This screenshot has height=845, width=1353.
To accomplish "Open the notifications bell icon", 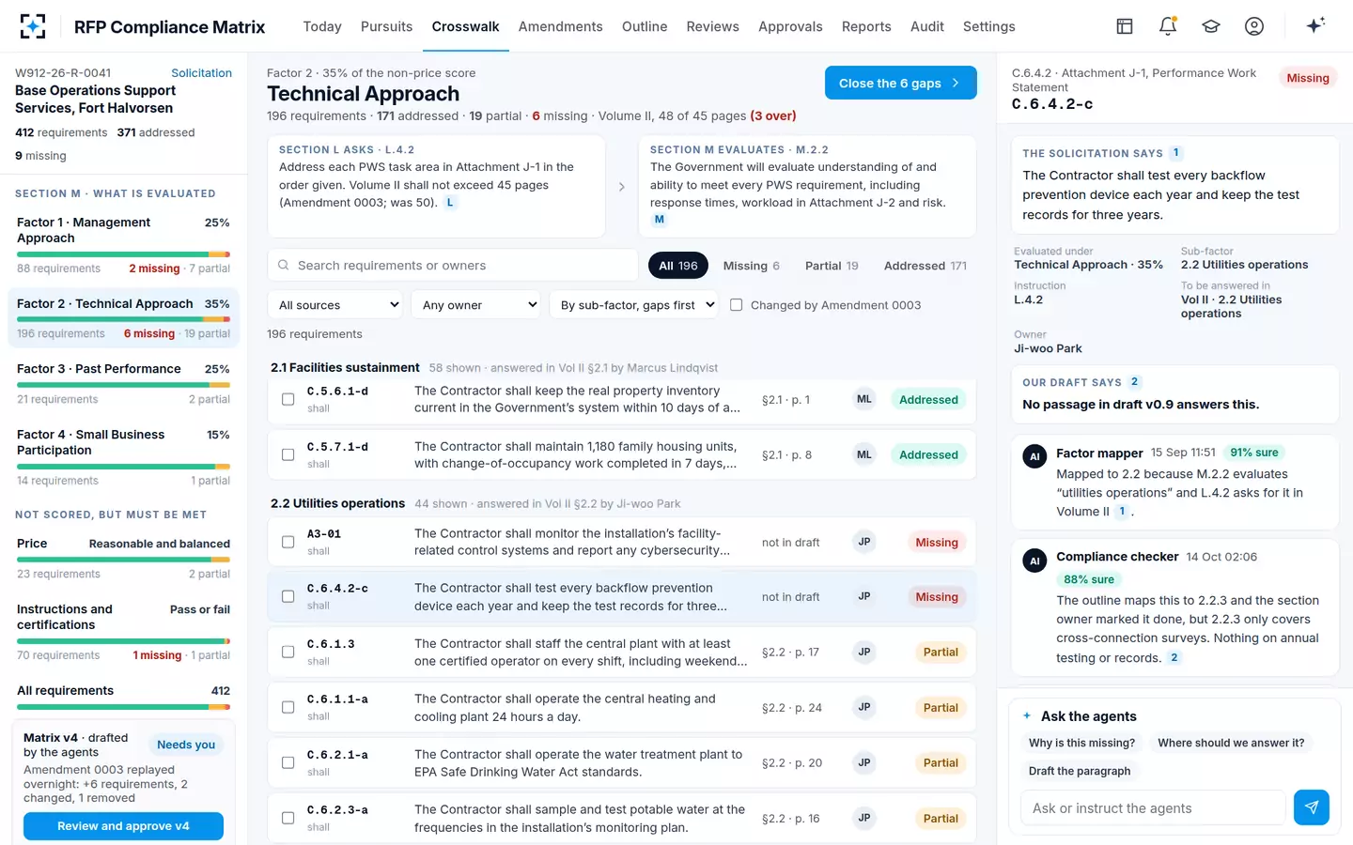I will 1168,26.
